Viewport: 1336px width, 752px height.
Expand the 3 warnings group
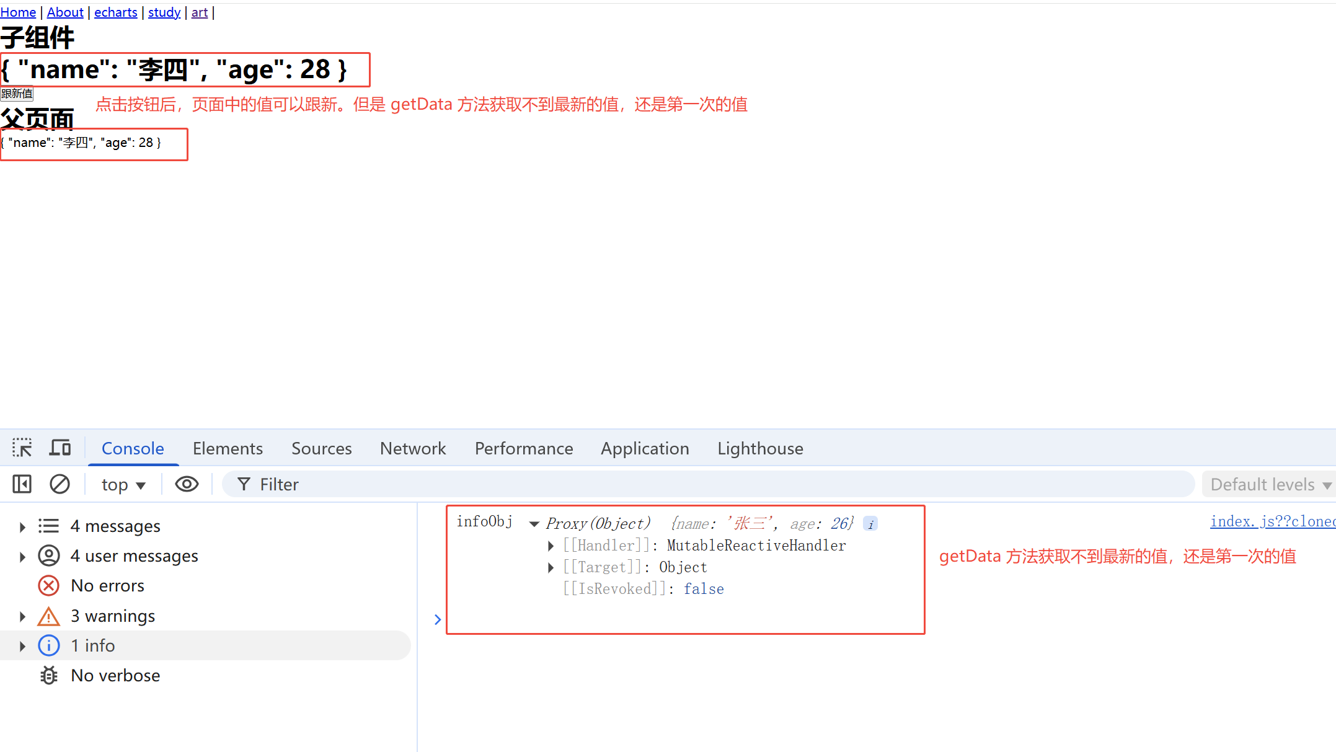point(22,617)
